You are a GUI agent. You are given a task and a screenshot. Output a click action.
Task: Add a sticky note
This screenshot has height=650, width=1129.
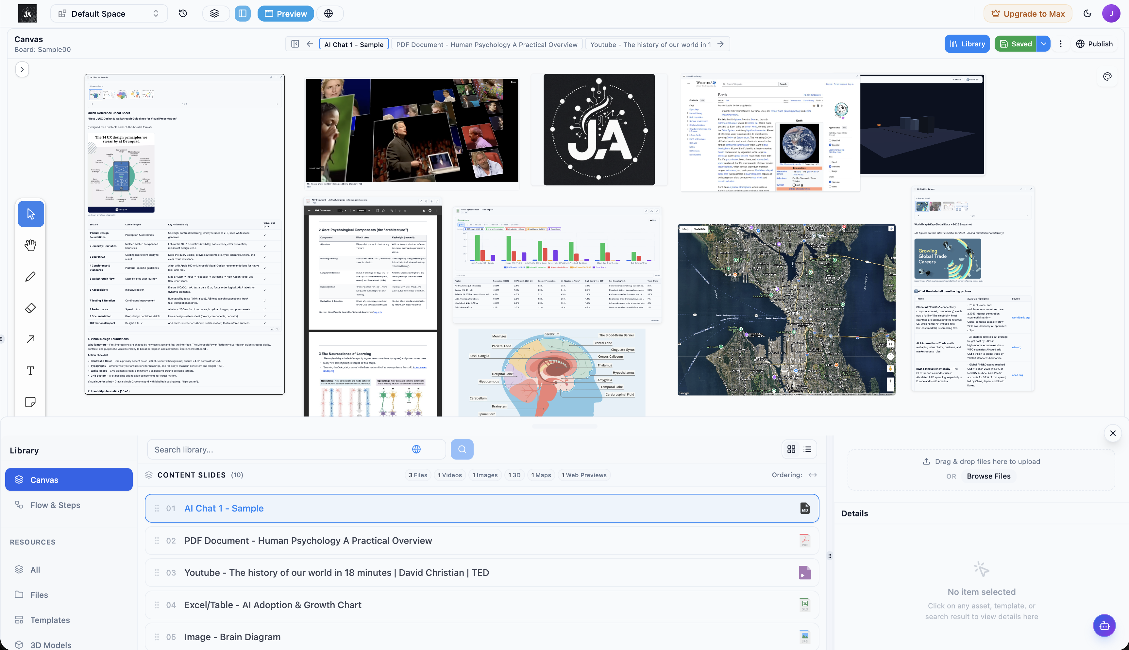tap(30, 402)
